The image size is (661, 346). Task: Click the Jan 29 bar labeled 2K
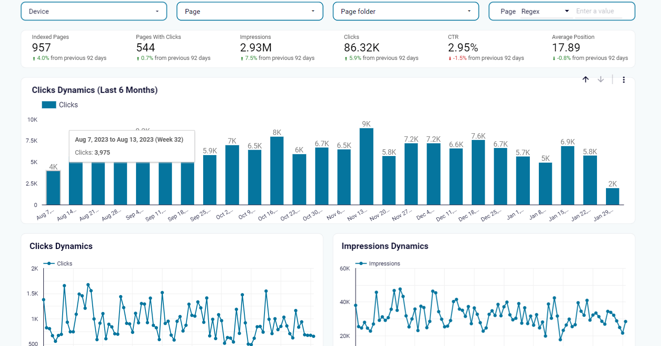pyautogui.click(x=613, y=197)
